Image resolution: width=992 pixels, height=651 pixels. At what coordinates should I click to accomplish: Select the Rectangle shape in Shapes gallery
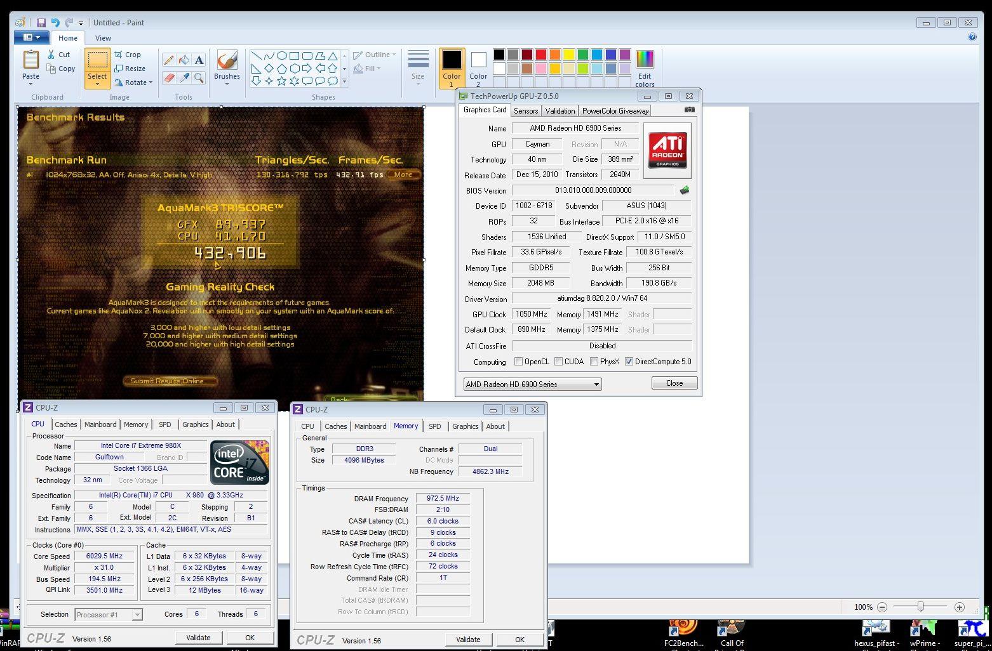(x=295, y=56)
